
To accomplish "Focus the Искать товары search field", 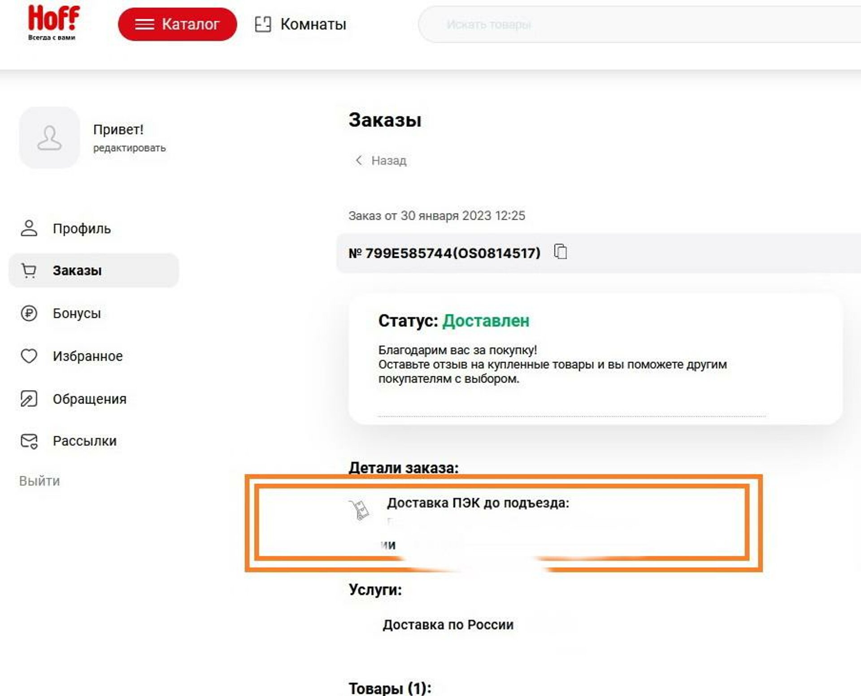I will point(639,25).
